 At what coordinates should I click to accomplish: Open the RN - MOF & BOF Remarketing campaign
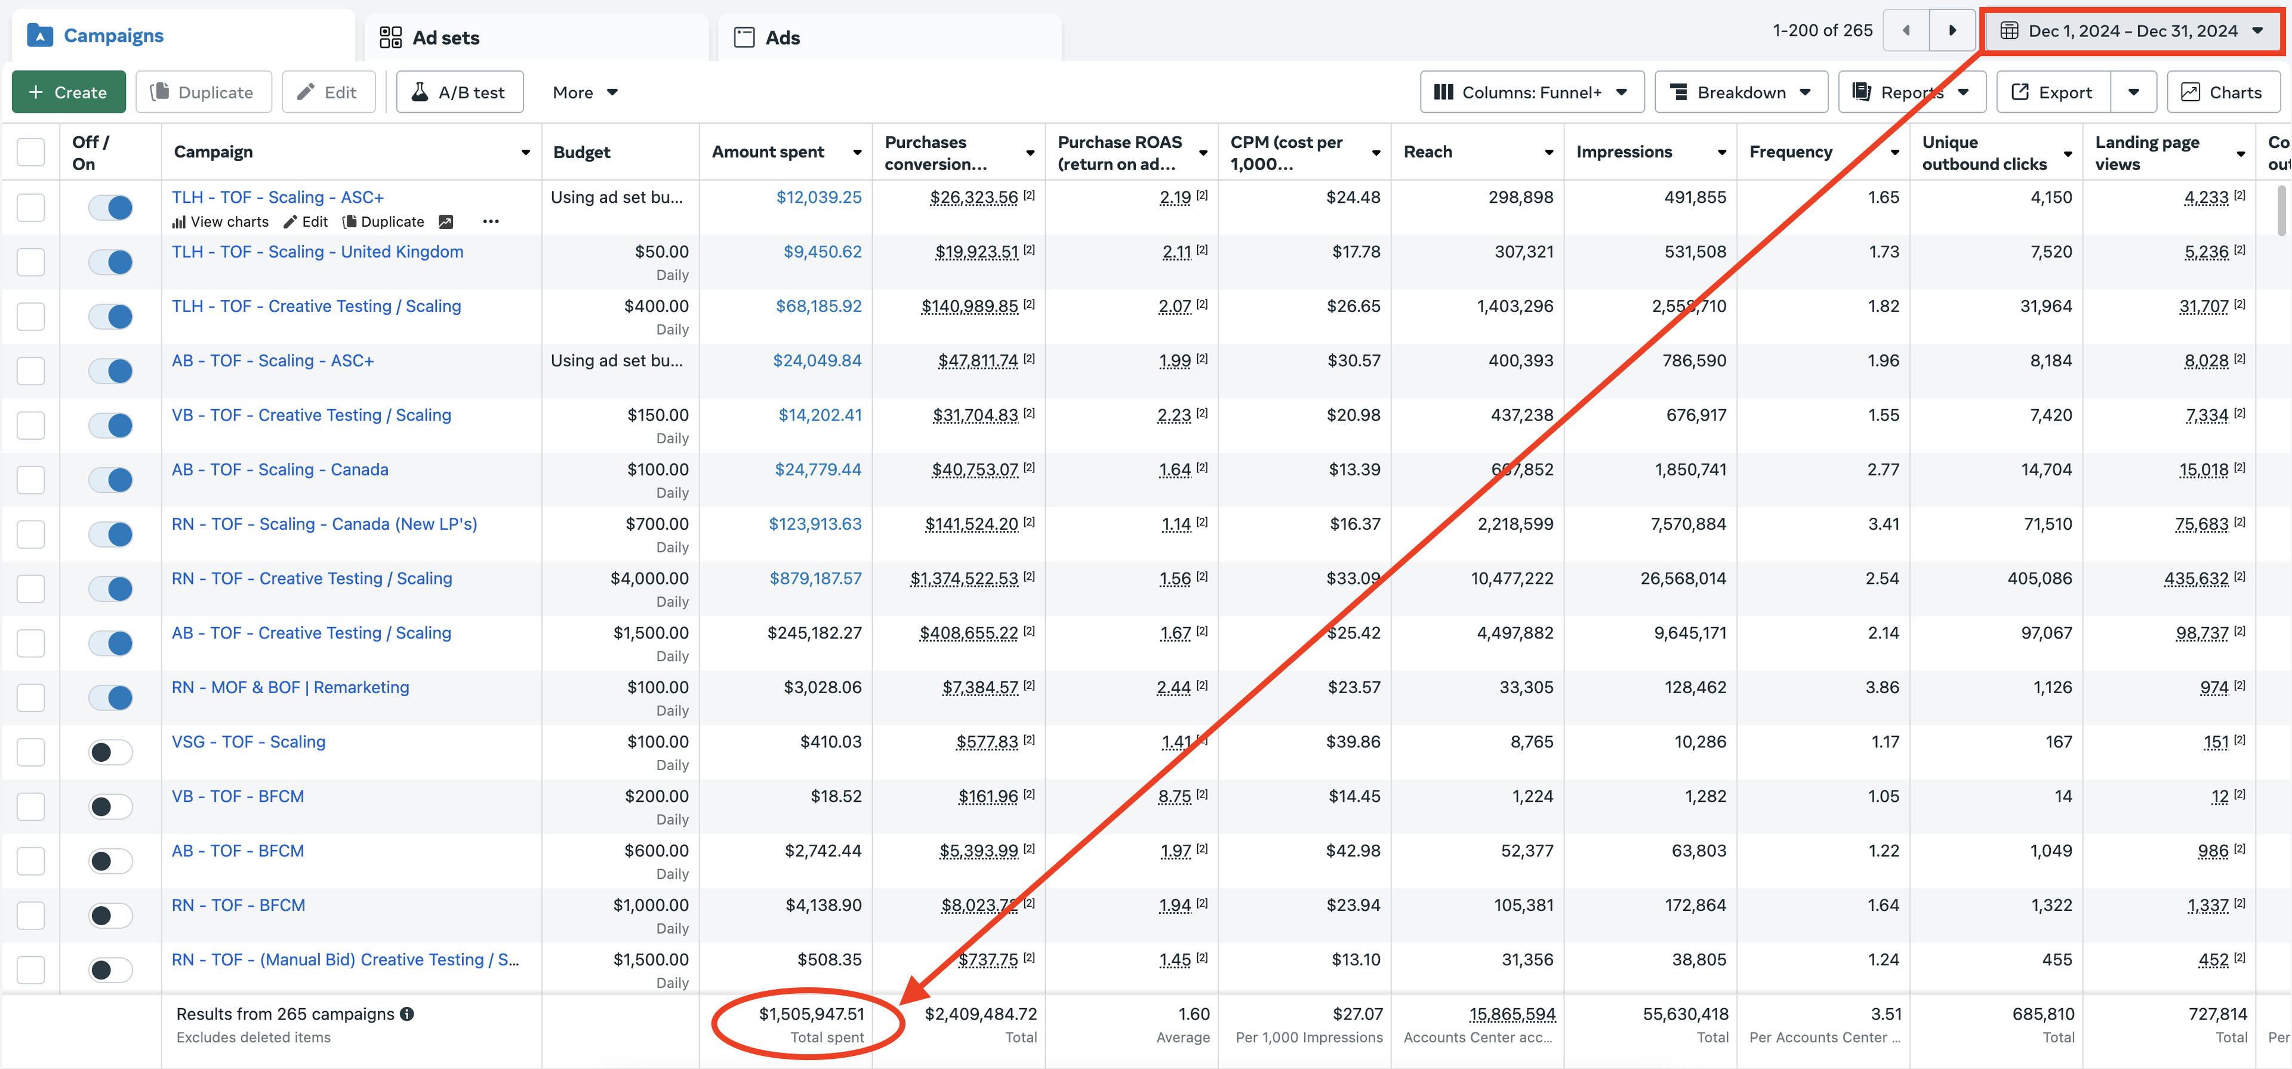pos(290,687)
